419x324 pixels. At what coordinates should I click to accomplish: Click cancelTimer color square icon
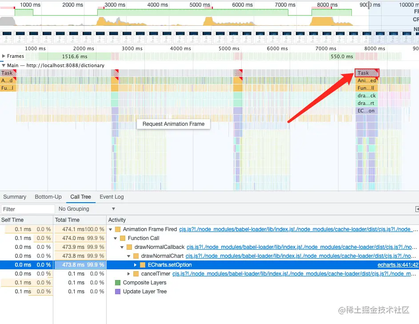click(136, 274)
